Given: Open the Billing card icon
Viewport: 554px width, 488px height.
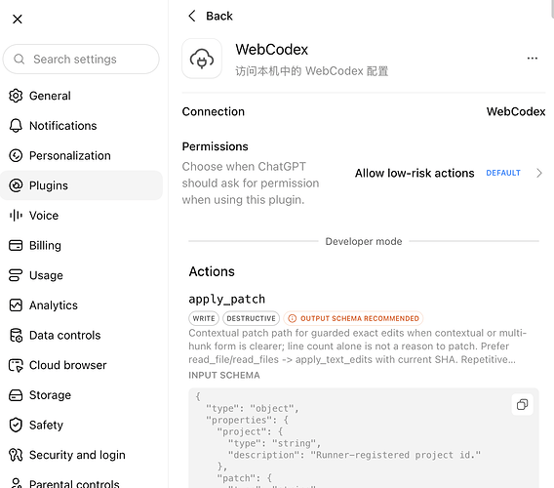Looking at the screenshot, I should [x=16, y=245].
